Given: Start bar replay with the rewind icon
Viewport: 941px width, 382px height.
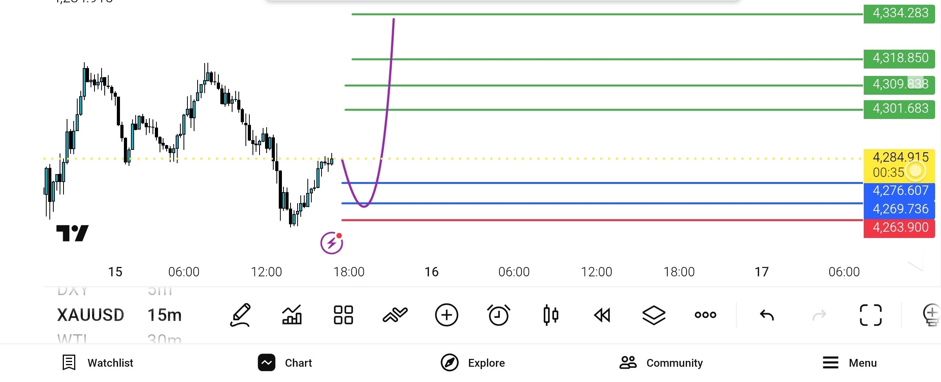Looking at the screenshot, I should click(x=602, y=315).
